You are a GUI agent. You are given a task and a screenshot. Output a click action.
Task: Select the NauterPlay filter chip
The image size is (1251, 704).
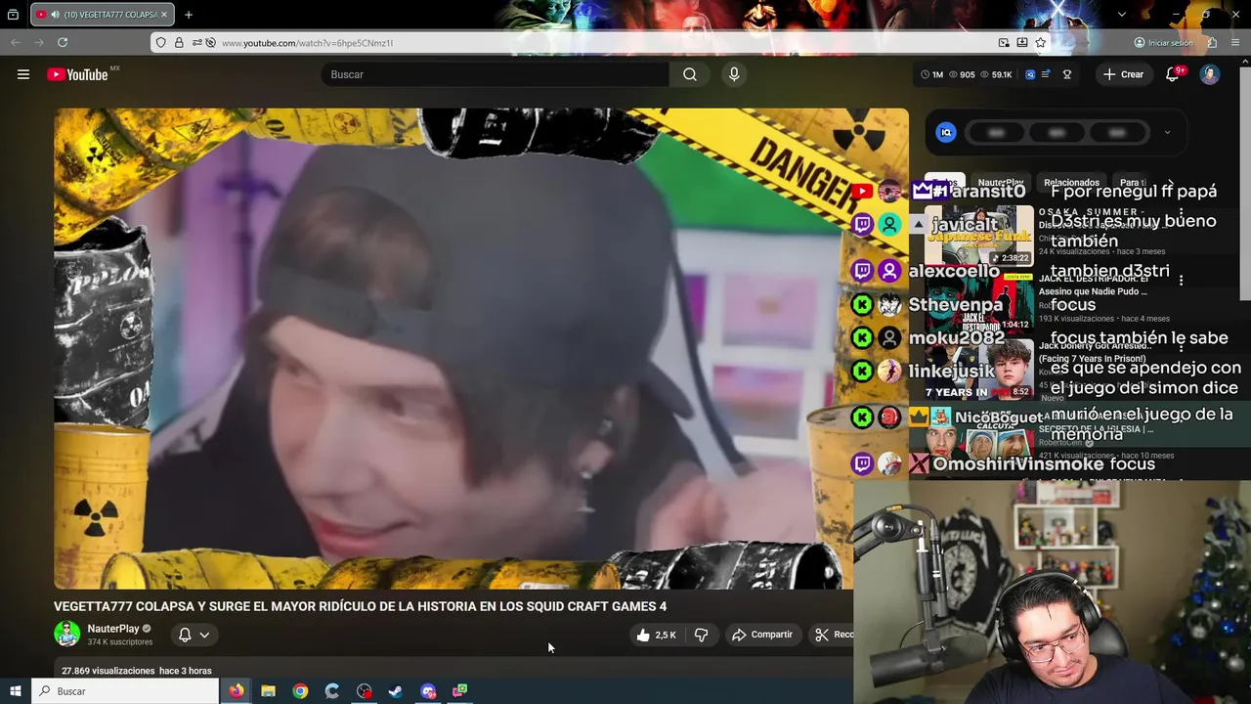click(1001, 183)
